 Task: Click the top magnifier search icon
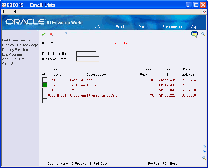click(203, 34)
